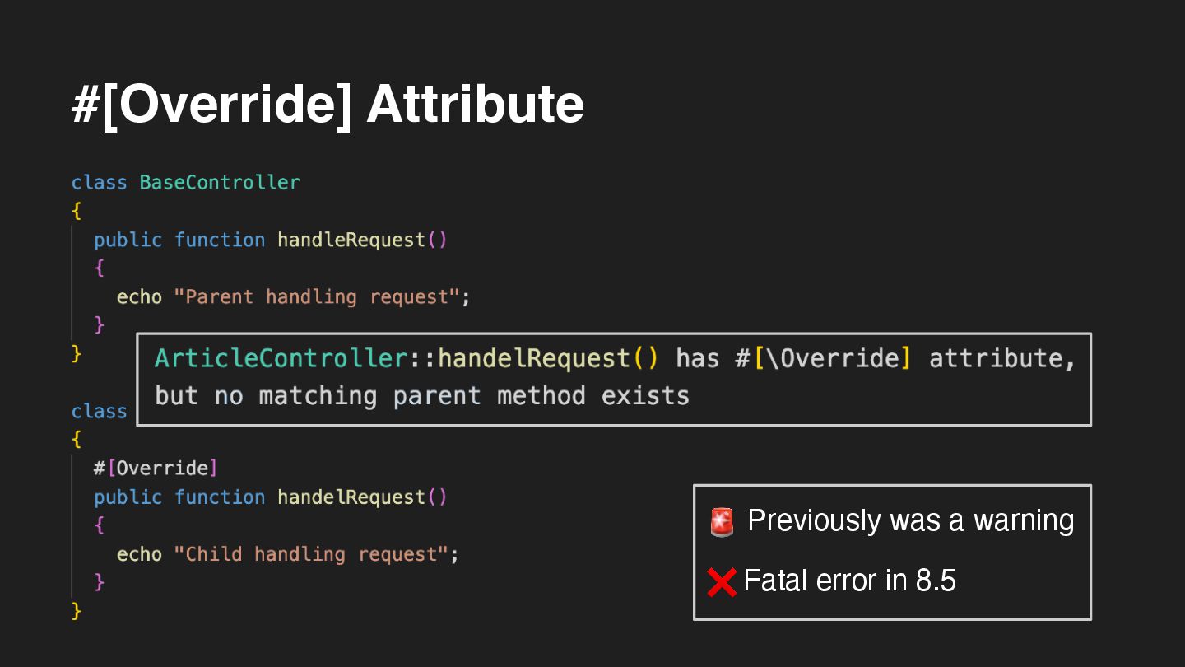Select the BaseController class name
Screen dimensions: 1185x667
tap(220, 182)
